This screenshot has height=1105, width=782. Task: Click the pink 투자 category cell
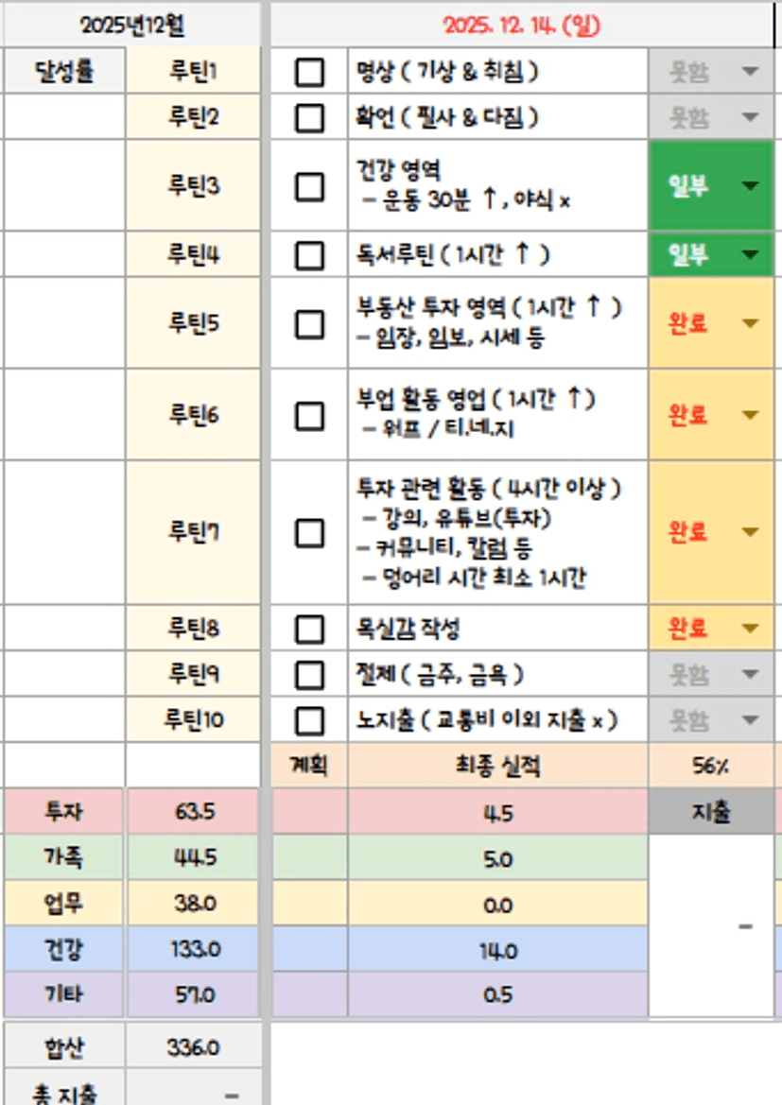click(64, 812)
